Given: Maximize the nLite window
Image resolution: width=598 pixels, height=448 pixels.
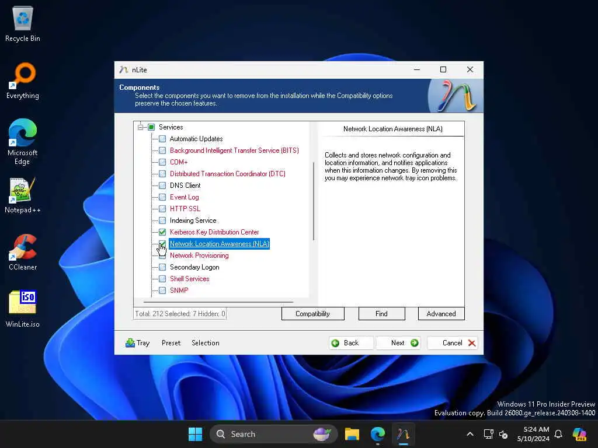Looking at the screenshot, I should click(443, 70).
